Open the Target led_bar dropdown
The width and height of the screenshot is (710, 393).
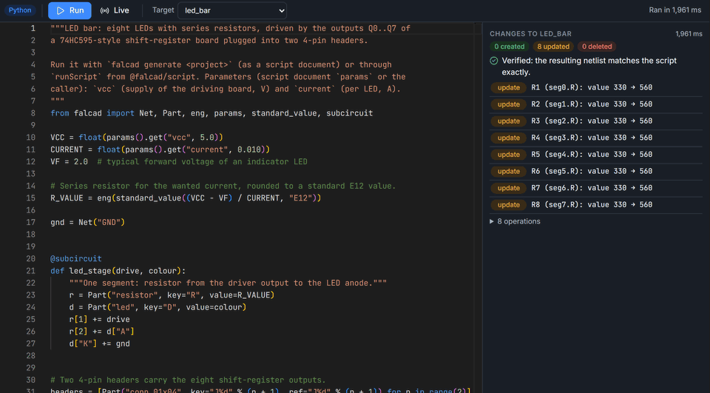pos(231,10)
